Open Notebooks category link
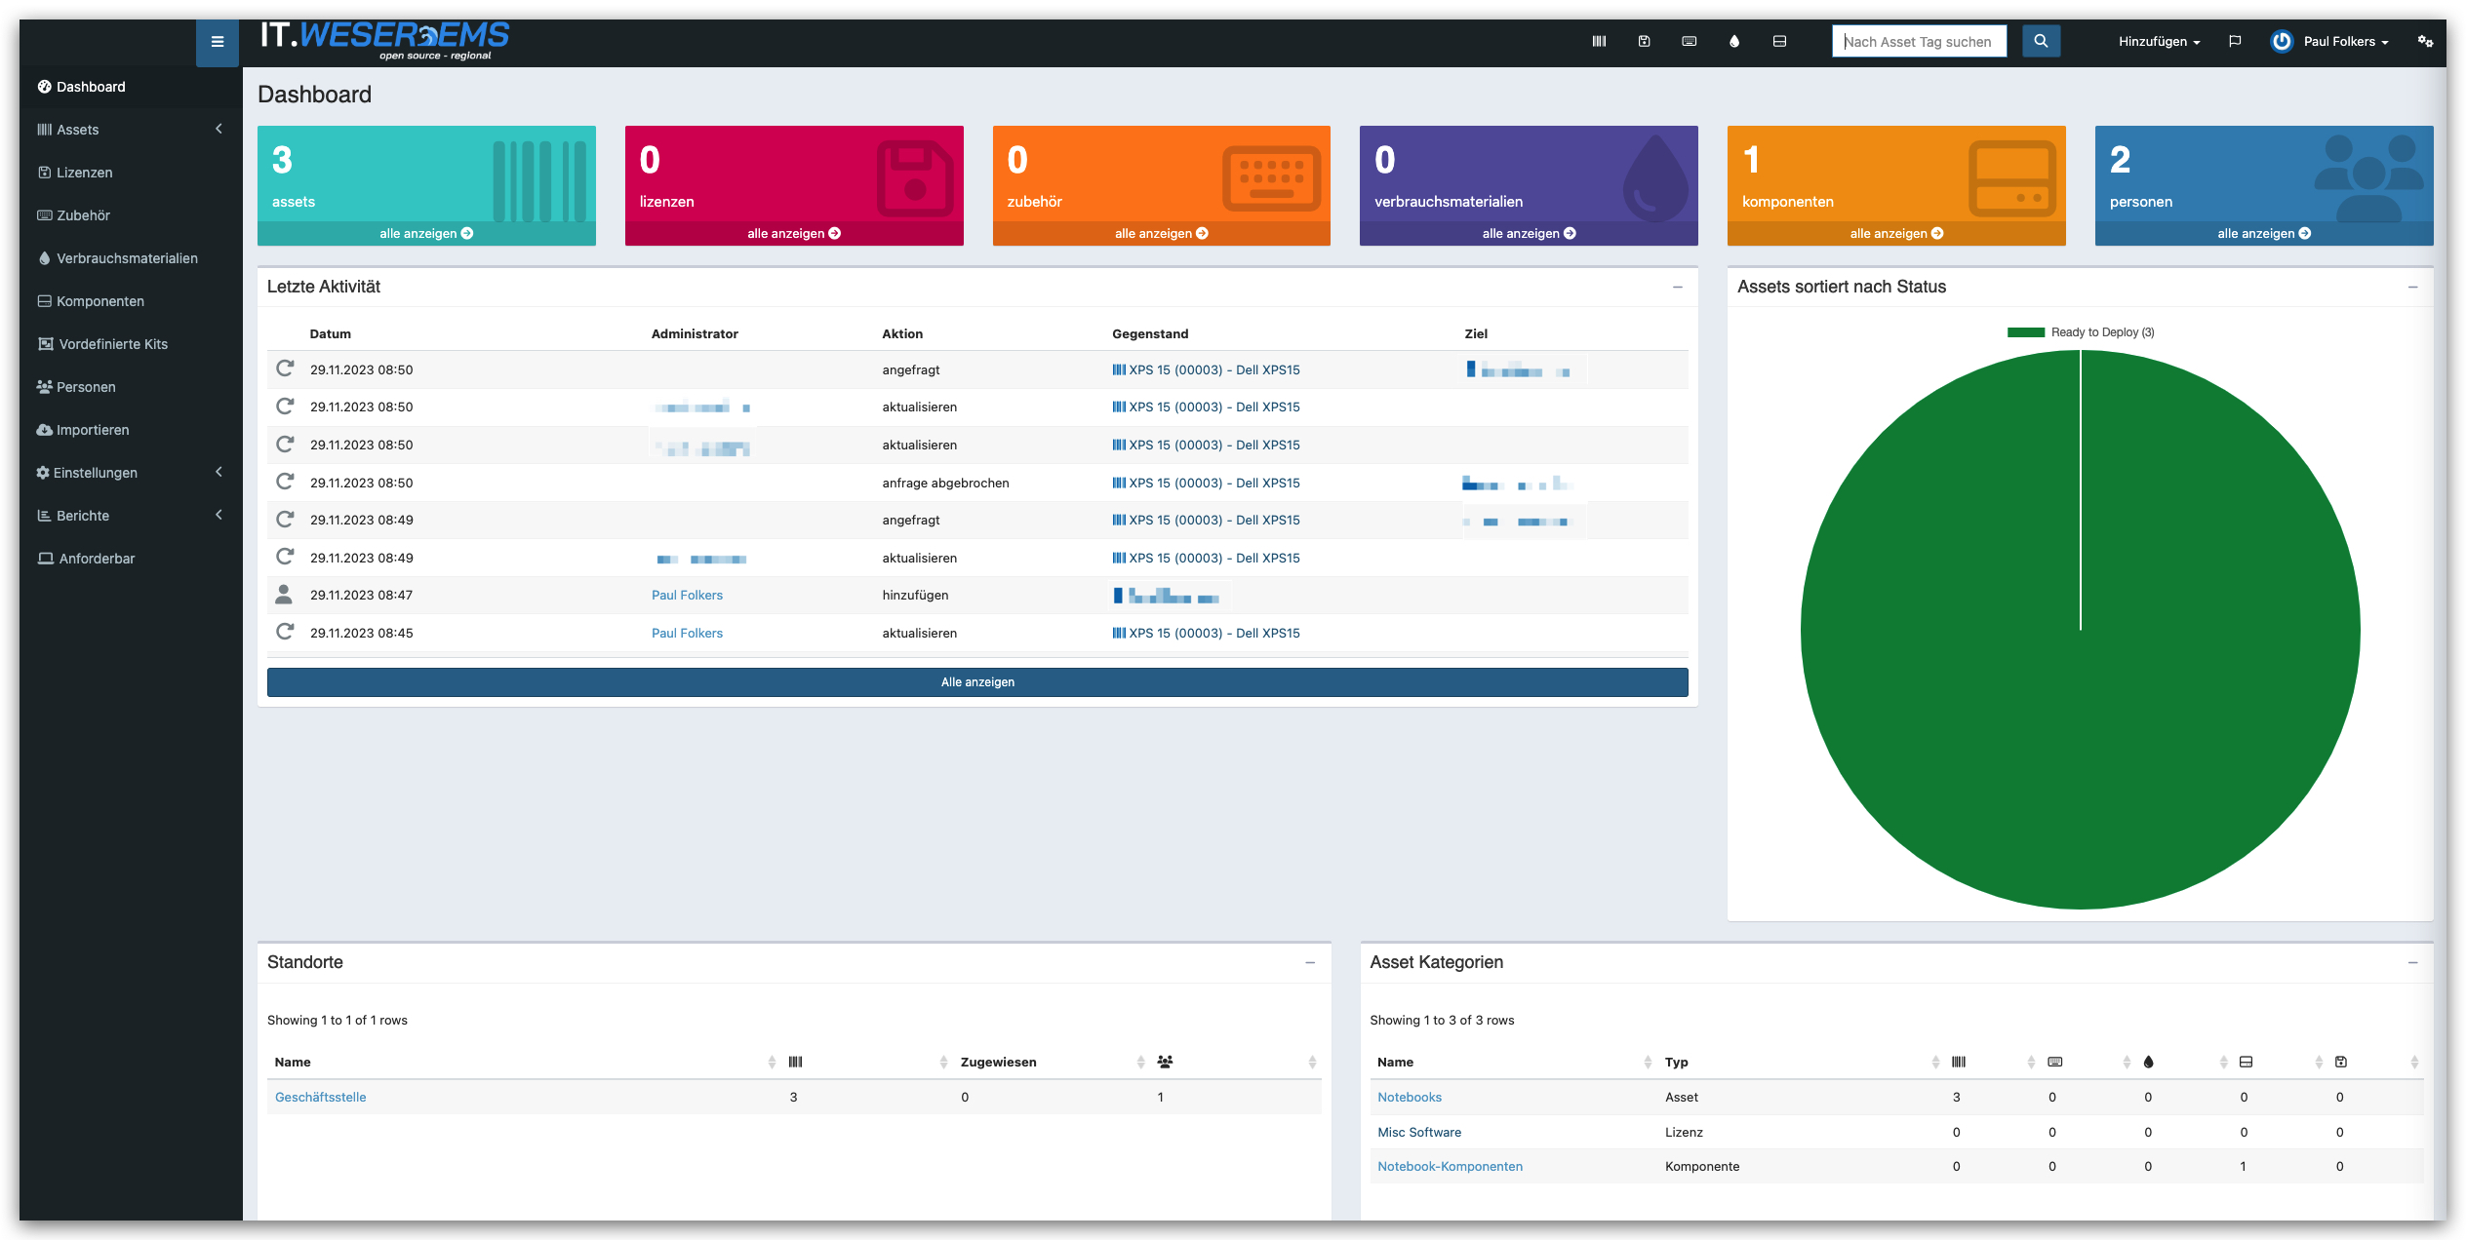This screenshot has width=2466, height=1240. pos(1410,1098)
